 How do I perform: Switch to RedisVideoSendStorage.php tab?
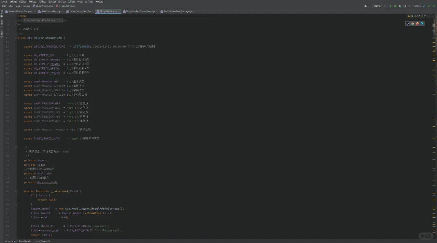179,11
